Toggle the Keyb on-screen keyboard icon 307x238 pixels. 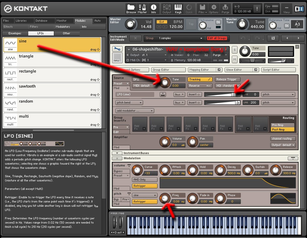tap(178, 9)
